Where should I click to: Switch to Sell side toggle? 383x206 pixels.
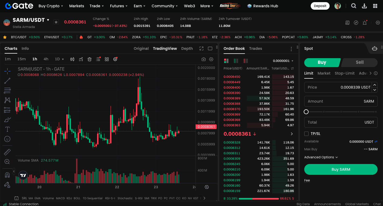(x=360, y=62)
